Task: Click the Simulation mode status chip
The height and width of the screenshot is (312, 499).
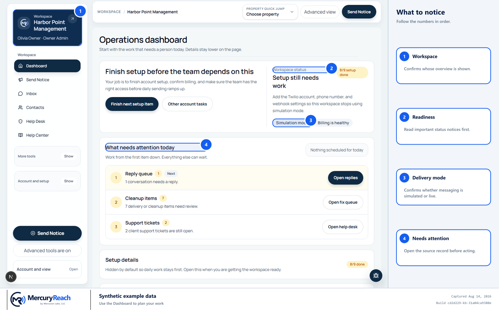Action: click(291, 123)
